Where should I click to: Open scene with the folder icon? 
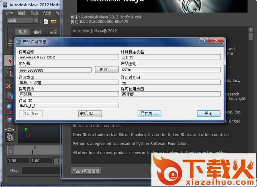[54, 21]
